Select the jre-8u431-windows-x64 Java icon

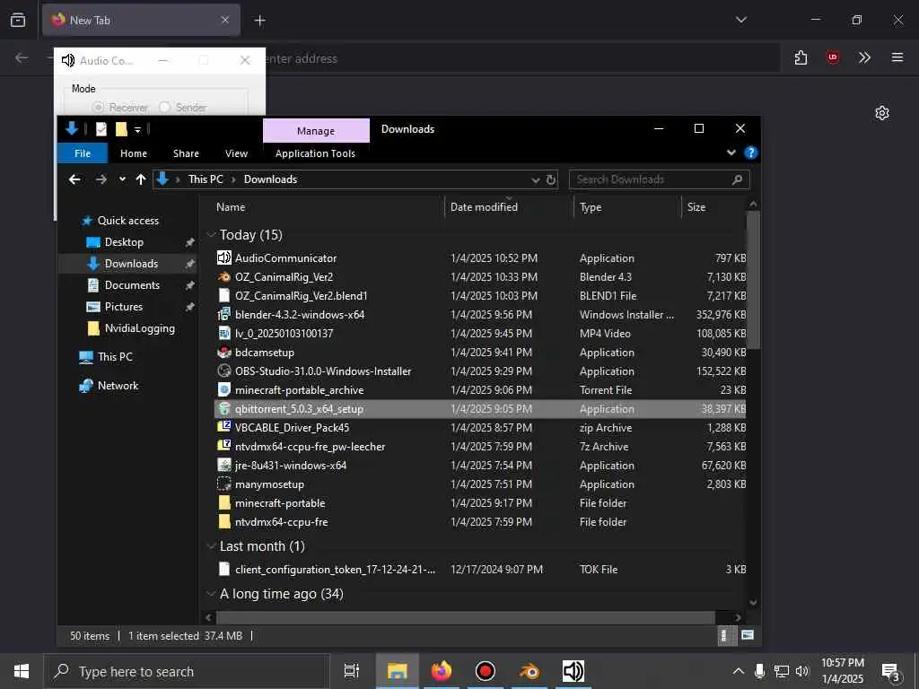[x=223, y=466]
